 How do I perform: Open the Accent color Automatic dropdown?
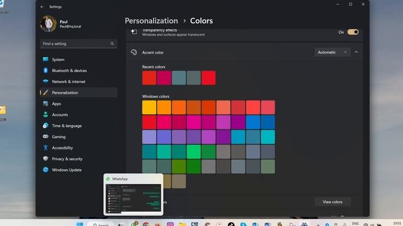332,52
